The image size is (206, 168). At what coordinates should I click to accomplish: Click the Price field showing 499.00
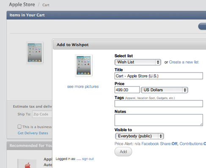click(x=127, y=90)
